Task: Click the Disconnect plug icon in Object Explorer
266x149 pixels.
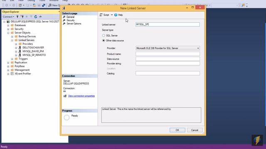Action: point(22,17)
